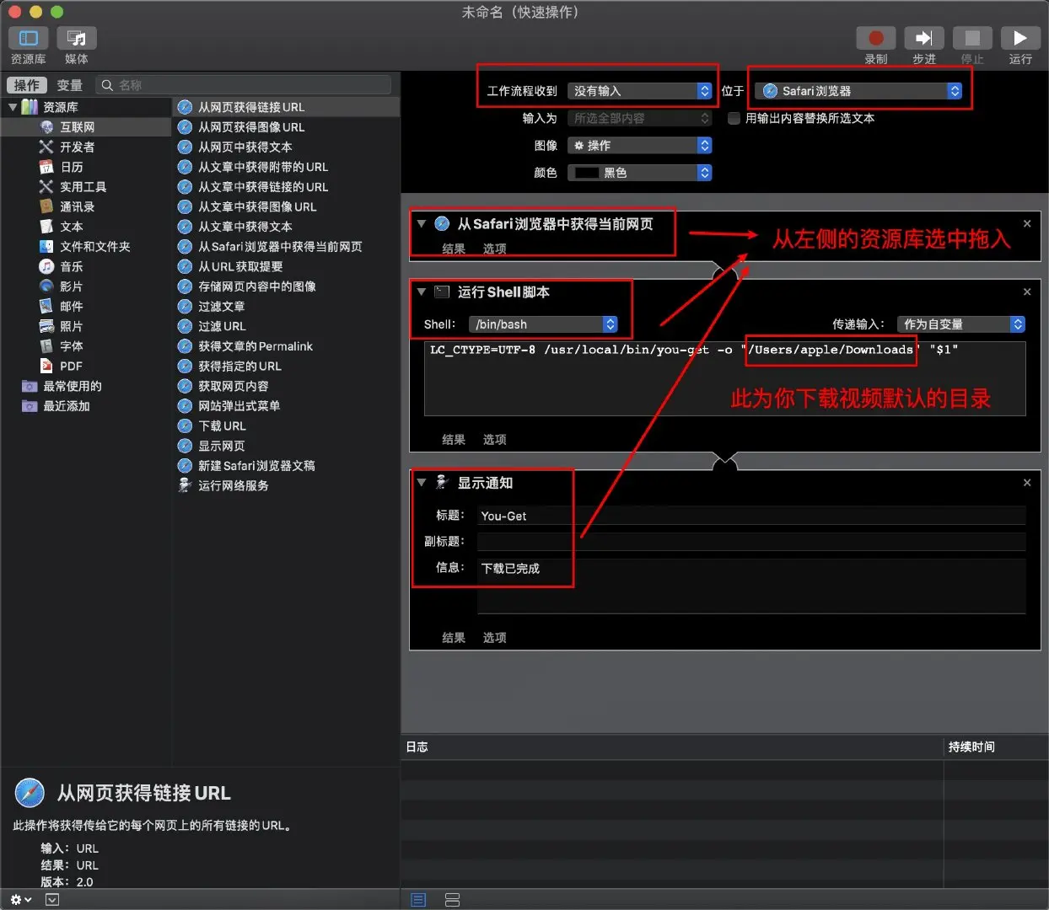
Task: Toggle the Library sidebar toolbar button
Action: pyautogui.click(x=29, y=38)
